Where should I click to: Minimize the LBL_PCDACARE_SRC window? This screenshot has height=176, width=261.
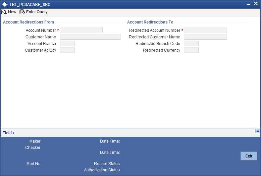[248, 5]
